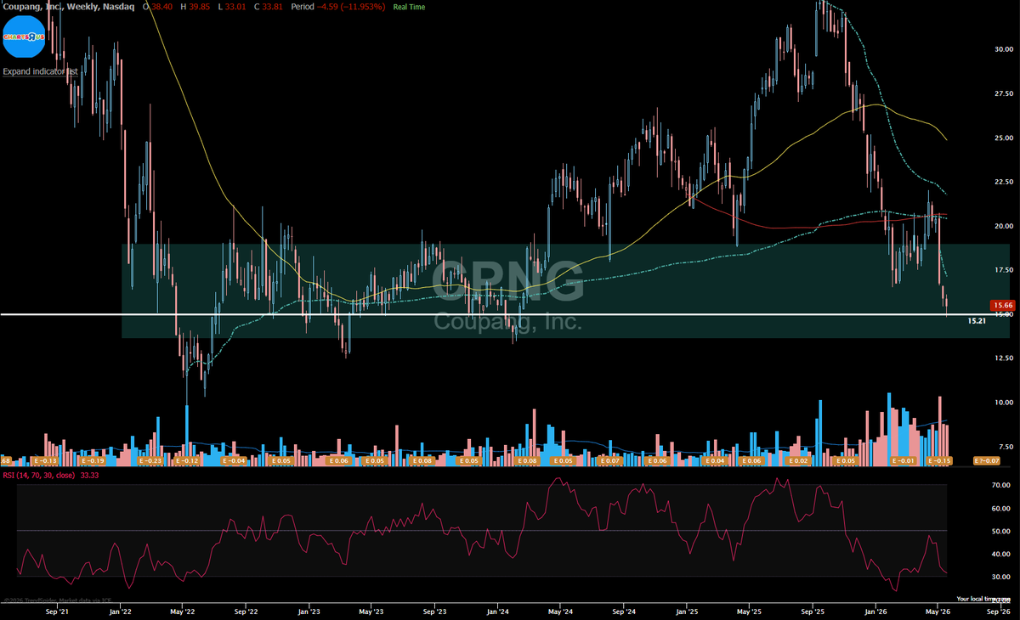The height and width of the screenshot is (620, 1020).
Task: Click the Expand indicator list link
Action: [x=40, y=71]
